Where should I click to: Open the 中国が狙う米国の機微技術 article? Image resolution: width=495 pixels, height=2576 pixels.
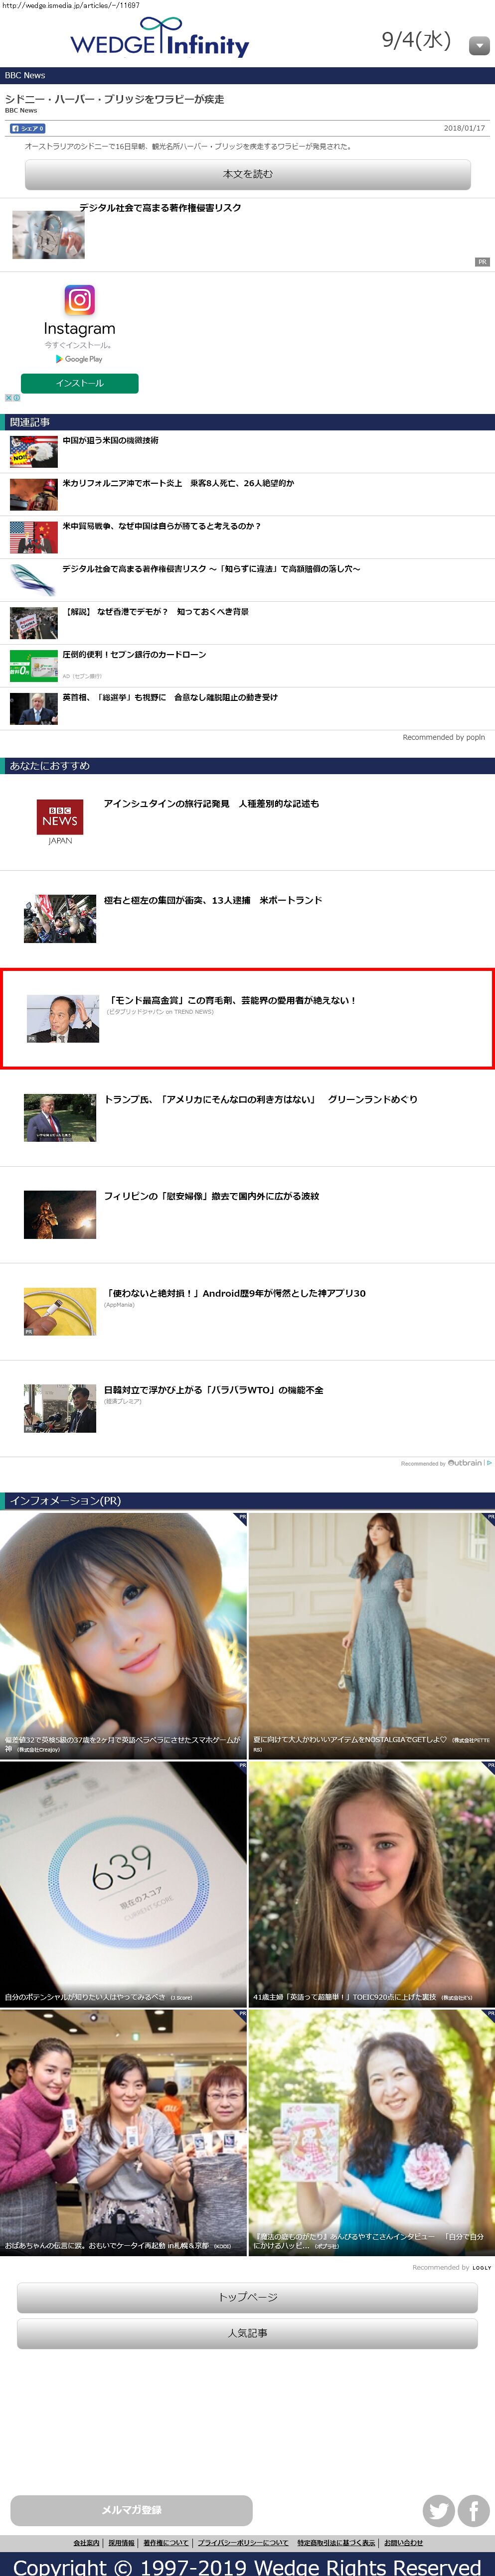coord(110,441)
